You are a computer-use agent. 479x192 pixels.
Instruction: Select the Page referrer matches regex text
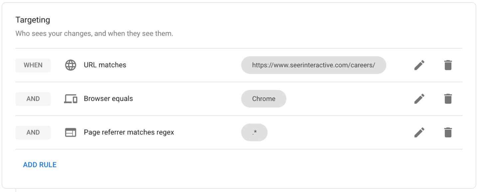click(x=129, y=132)
